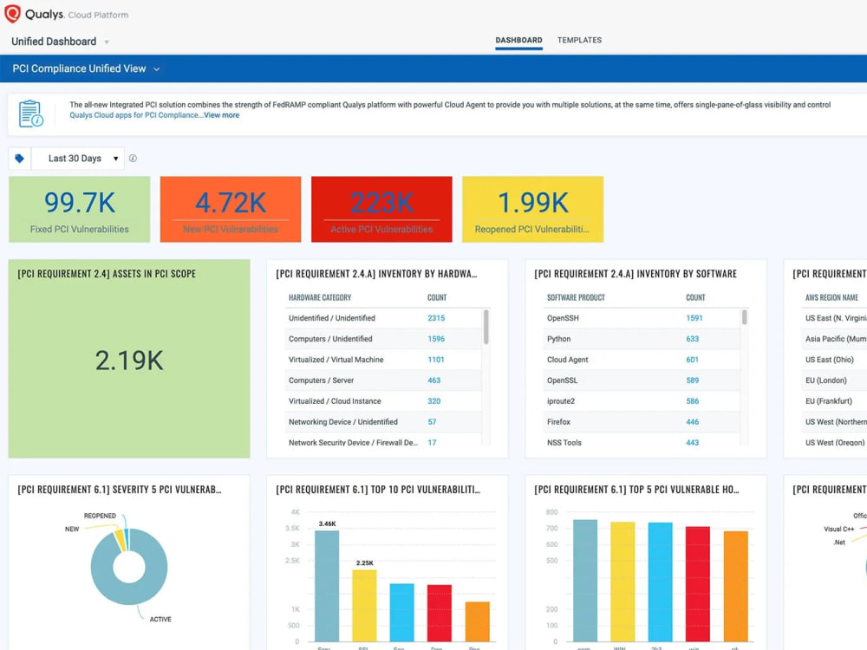The height and width of the screenshot is (650, 867).
Task: Open the Unified Dashboard dropdown arrow
Action: [x=107, y=42]
